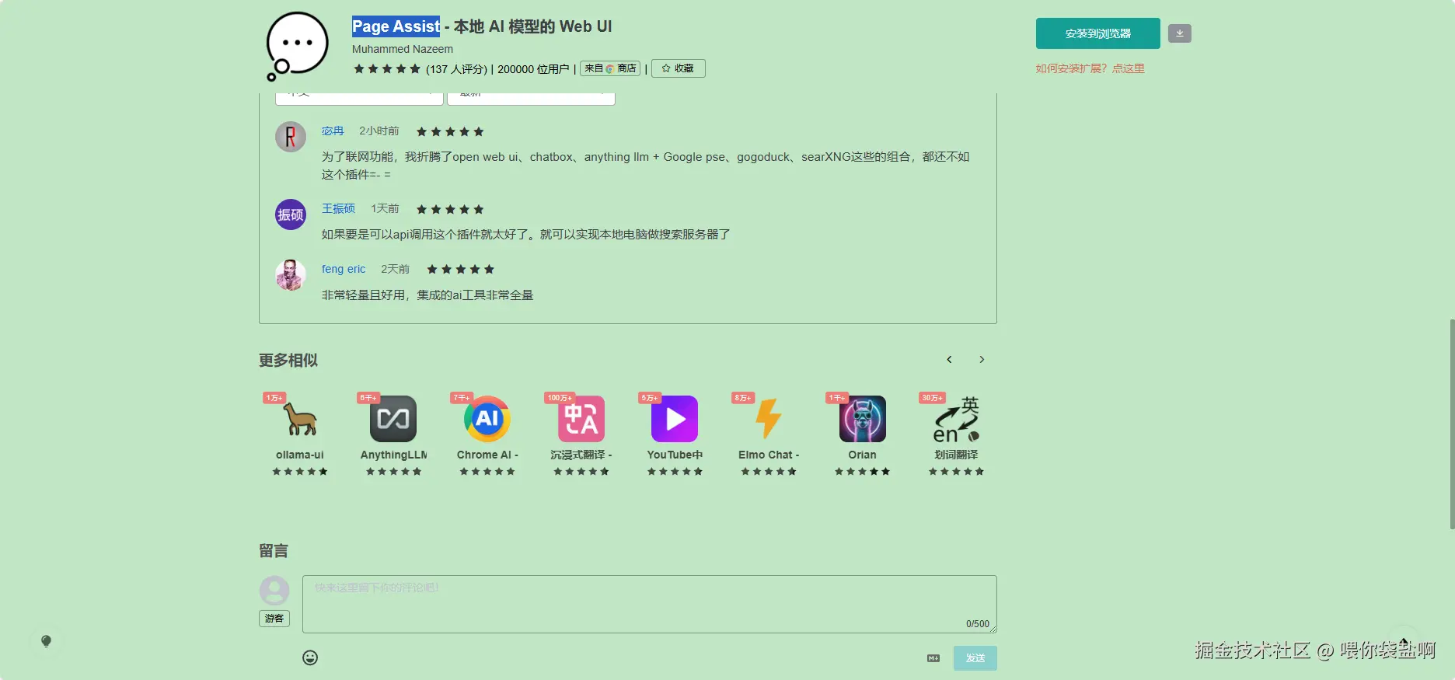The width and height of the screenshot is (1455, 680).
Task: Show next similar extensions with right arrow
Action: [x=982, y=359]
